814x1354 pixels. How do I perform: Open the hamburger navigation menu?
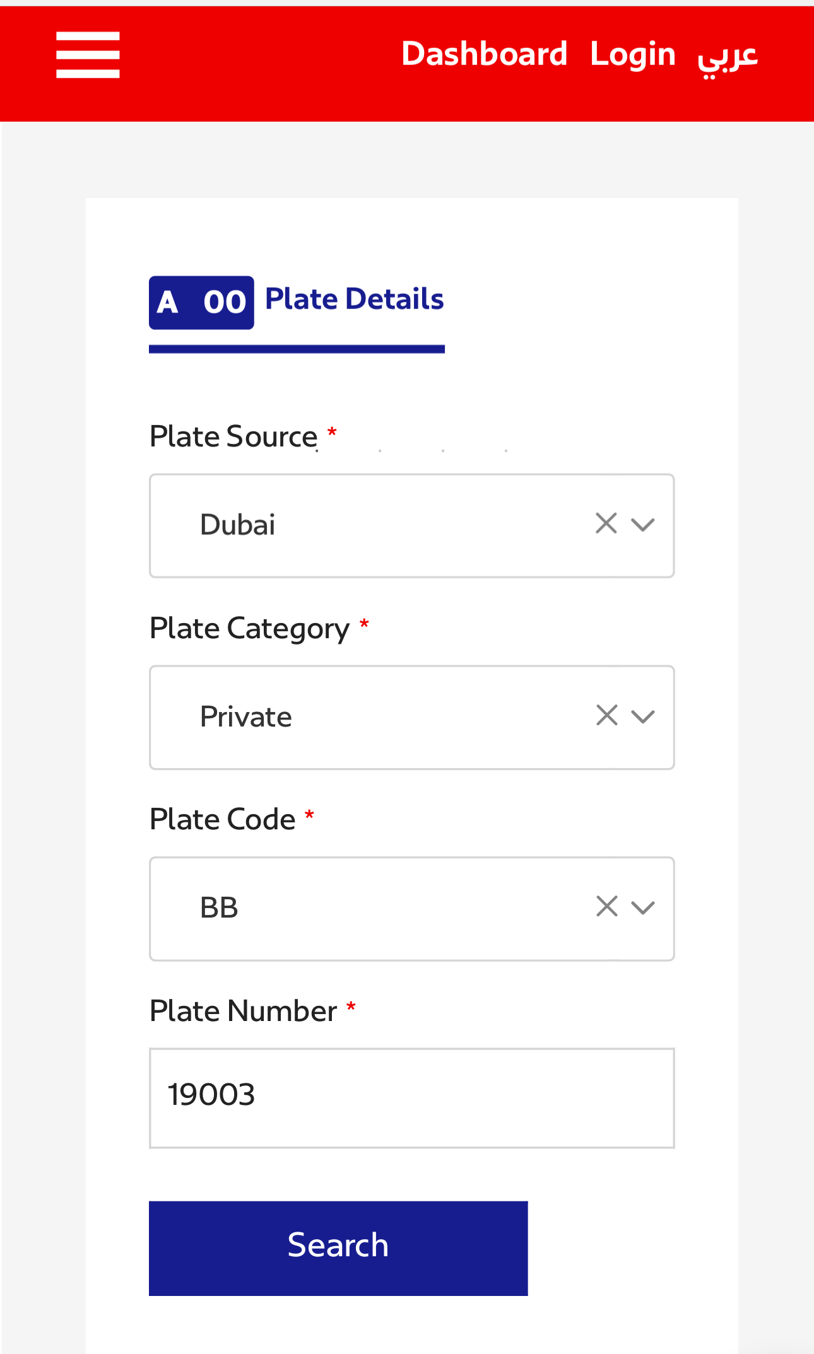[88, 55]
